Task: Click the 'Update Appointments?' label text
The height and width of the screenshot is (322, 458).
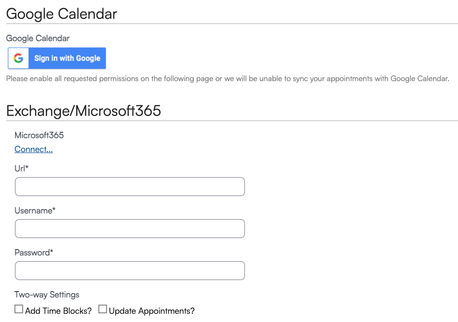Action: (151, 311)
